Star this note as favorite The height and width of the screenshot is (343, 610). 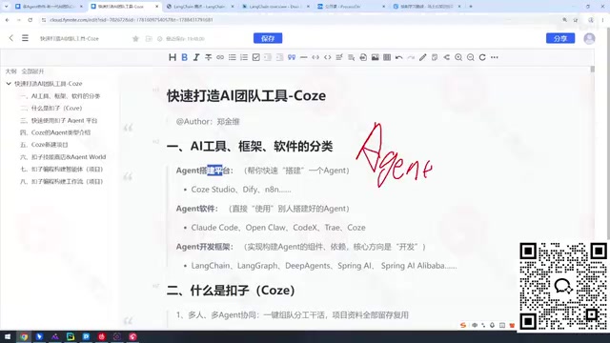tap(135, 38)
